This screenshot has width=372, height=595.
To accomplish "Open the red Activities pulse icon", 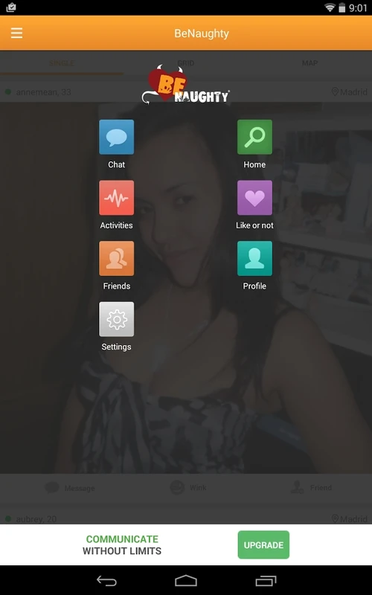I will pos(116,198).
